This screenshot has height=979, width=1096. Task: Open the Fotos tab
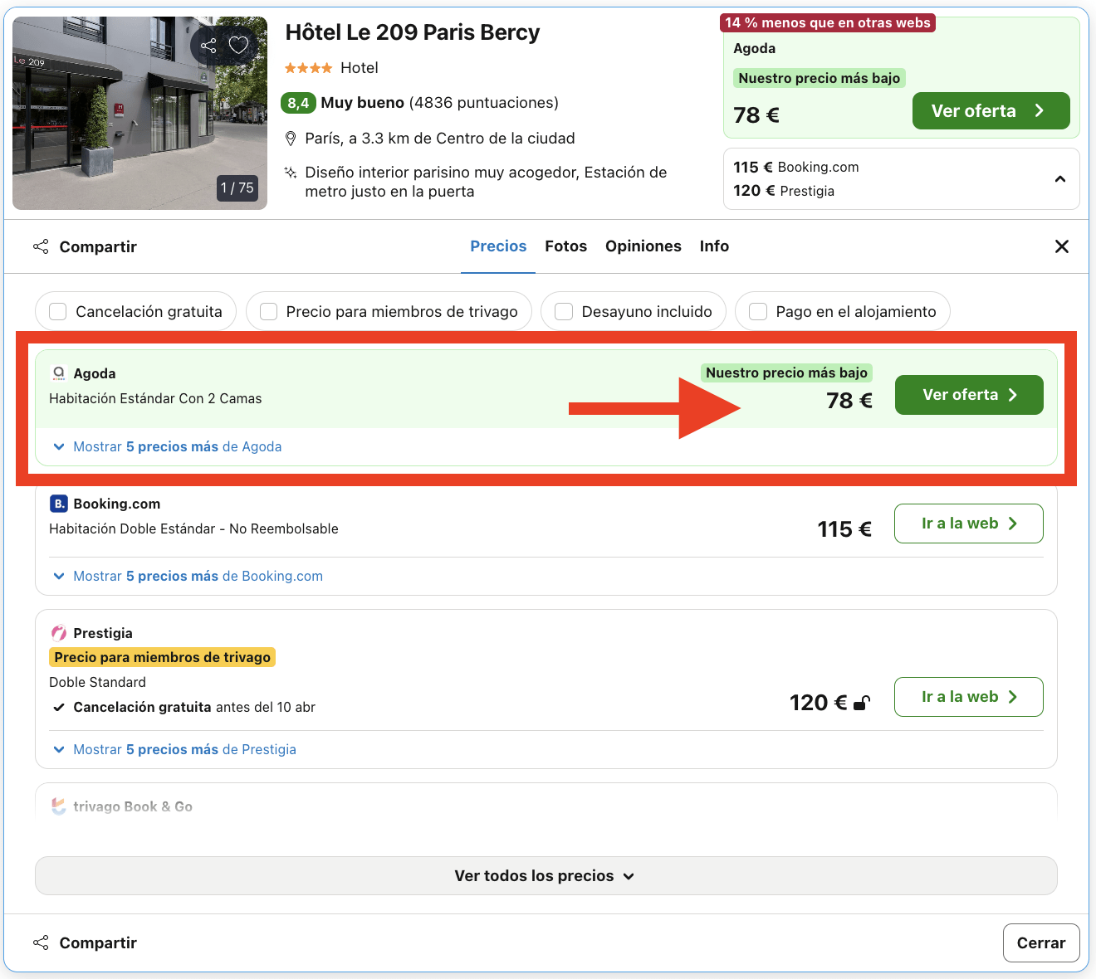[x=565, y=246]
